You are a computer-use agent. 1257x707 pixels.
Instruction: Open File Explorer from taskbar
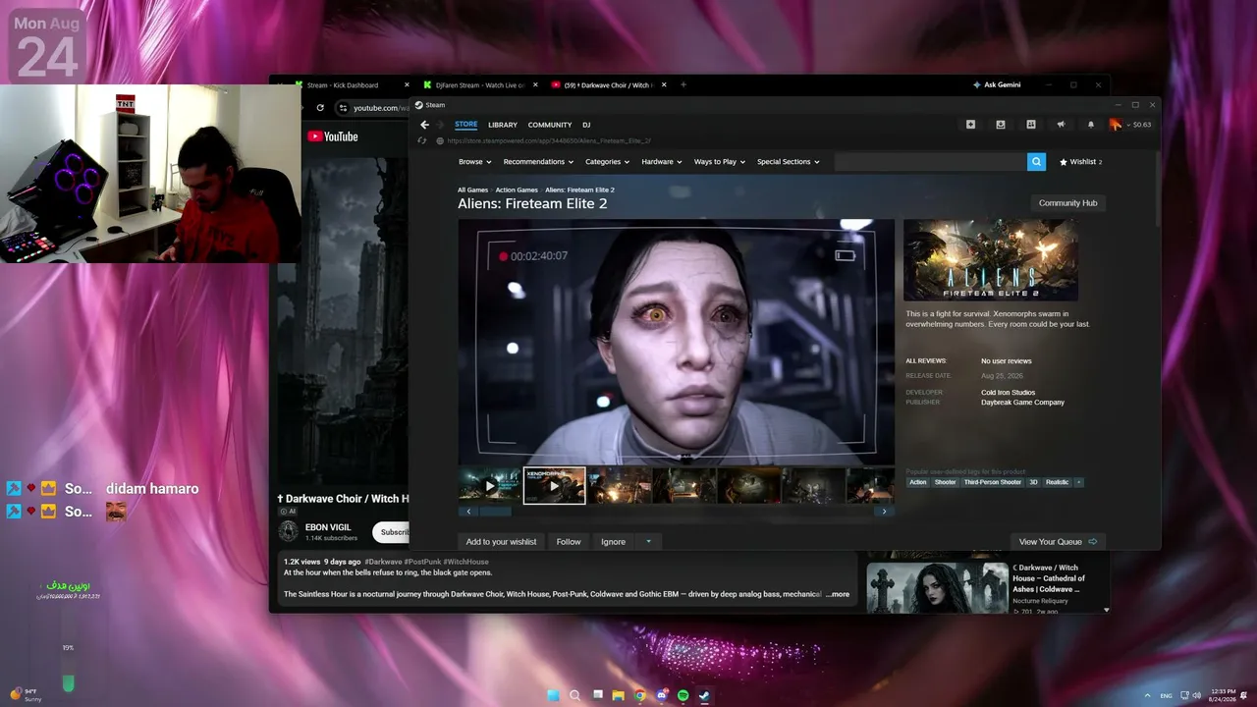[618, 695]
